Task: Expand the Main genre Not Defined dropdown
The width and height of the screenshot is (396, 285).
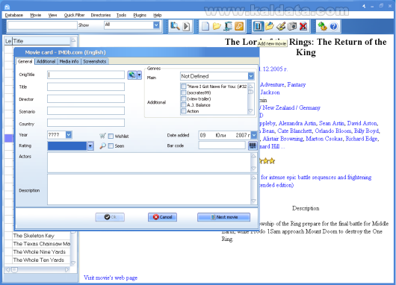Action: (x=251, y=76)
